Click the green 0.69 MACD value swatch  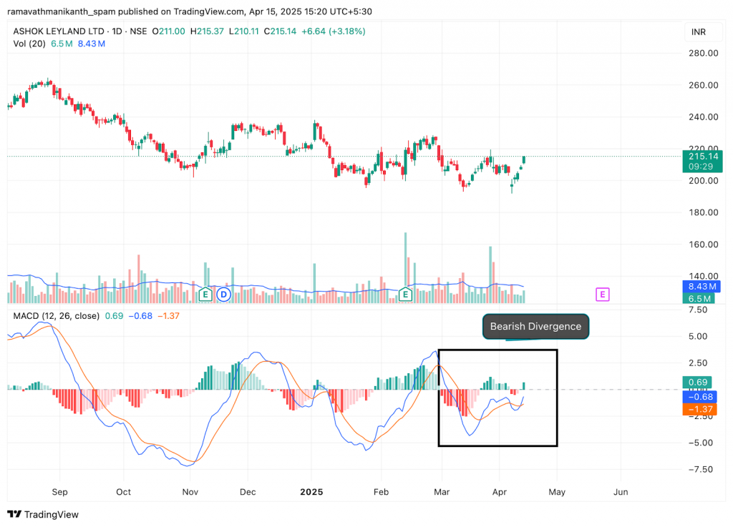tap(701, 383)
